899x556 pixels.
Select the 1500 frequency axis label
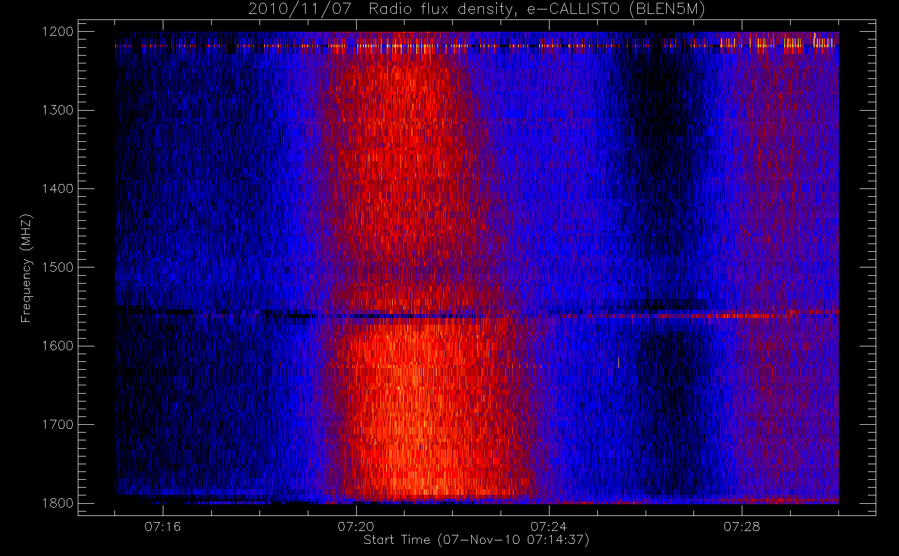[57, 267]
